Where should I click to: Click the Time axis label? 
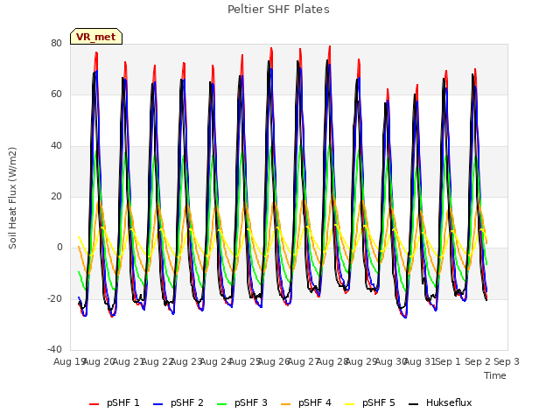[x=495, y=375]
